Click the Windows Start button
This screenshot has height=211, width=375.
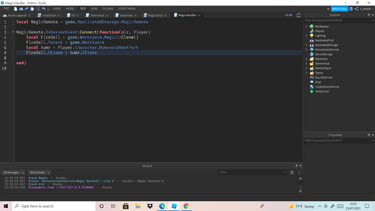tap(6, 206)
